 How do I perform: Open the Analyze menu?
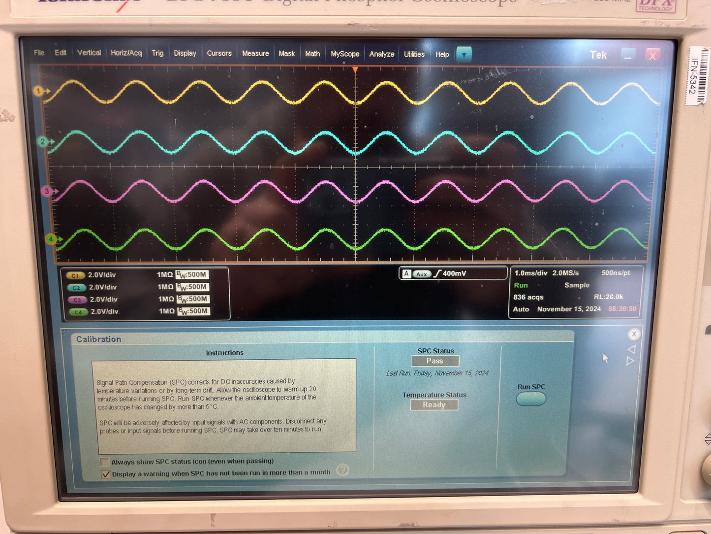[x=382, y=54]
